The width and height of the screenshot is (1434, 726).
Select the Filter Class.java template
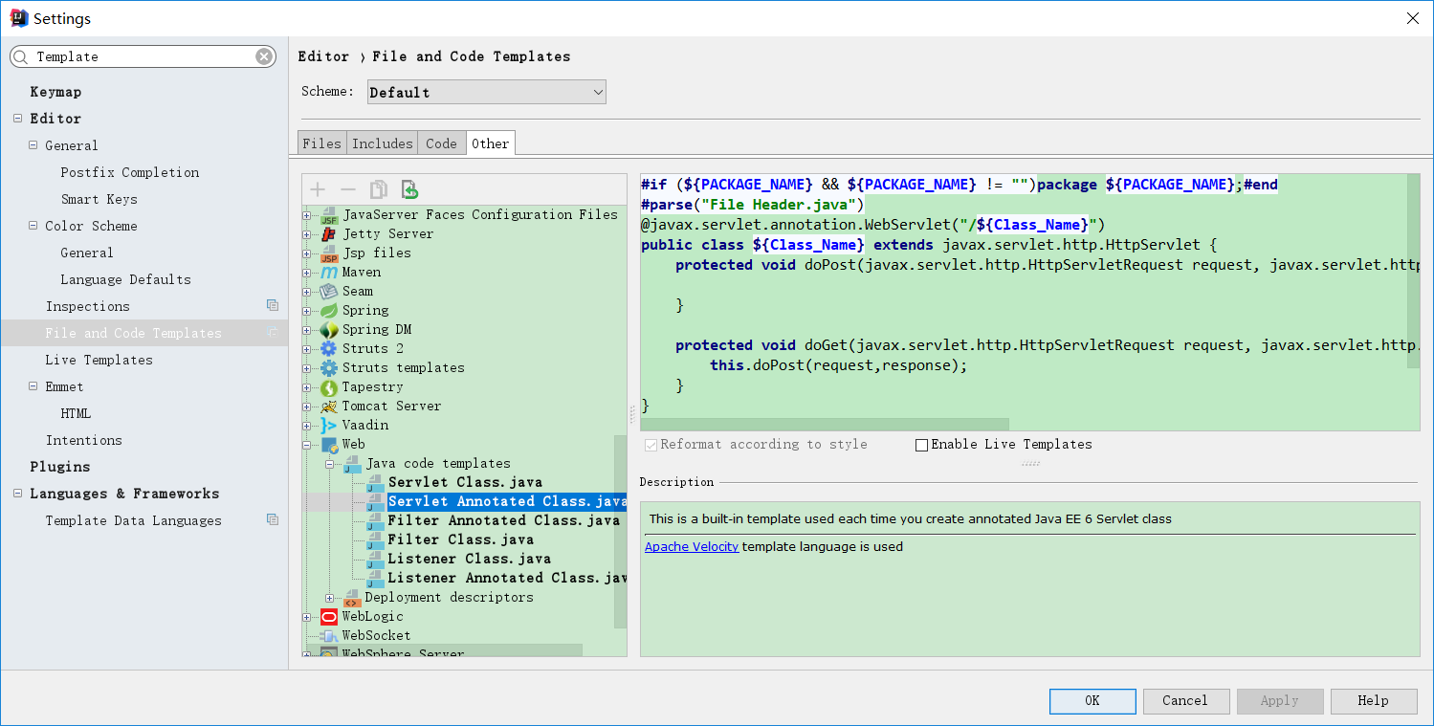click(461, 539)
